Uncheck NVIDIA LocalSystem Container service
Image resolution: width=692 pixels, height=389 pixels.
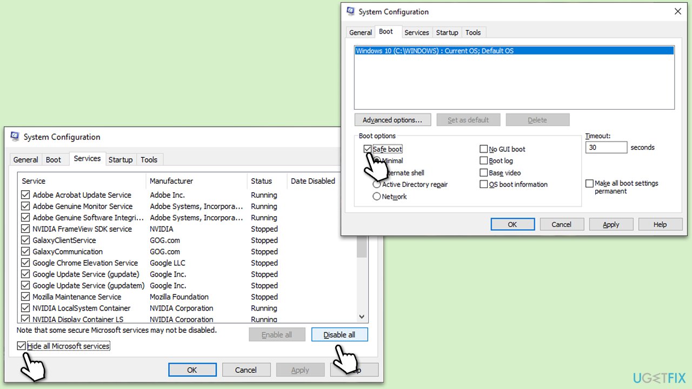tap(25, 308)
